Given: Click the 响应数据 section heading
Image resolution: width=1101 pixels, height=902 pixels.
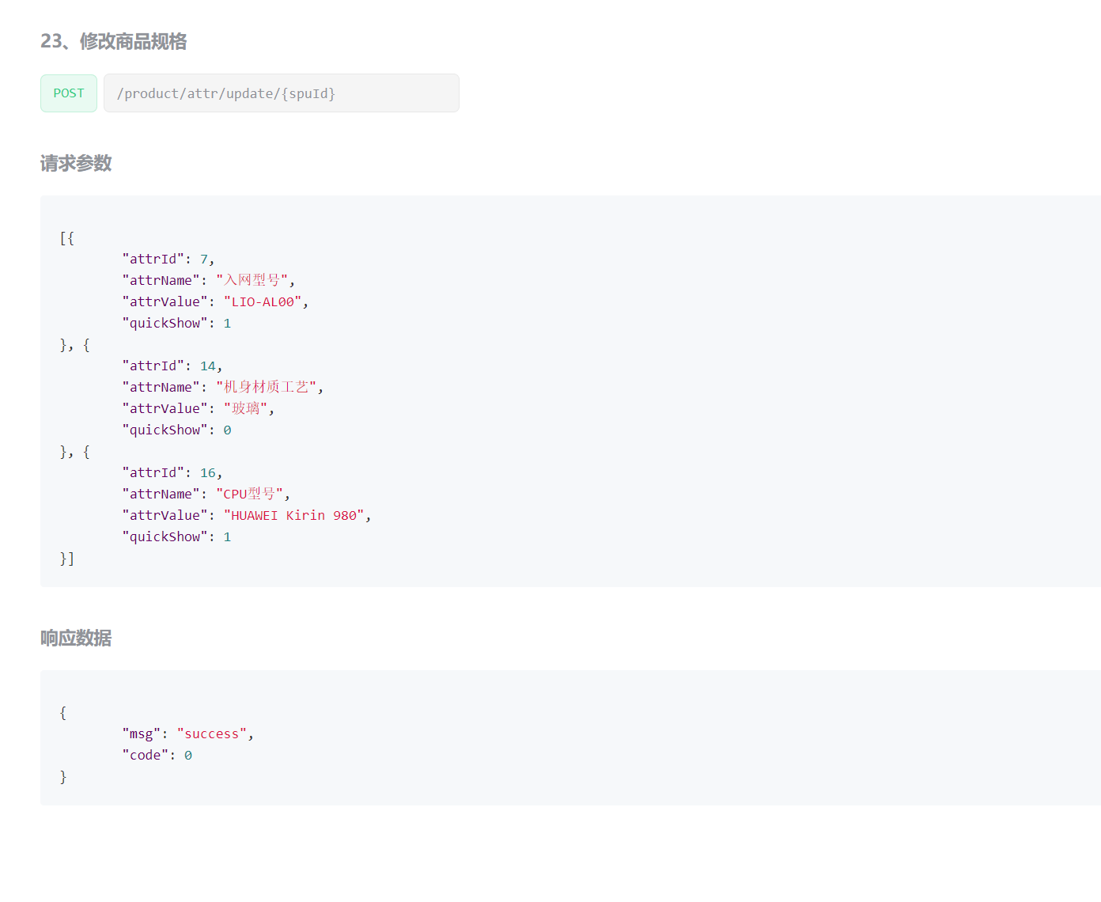Looking at the screenshot, I should pos(76,639).
